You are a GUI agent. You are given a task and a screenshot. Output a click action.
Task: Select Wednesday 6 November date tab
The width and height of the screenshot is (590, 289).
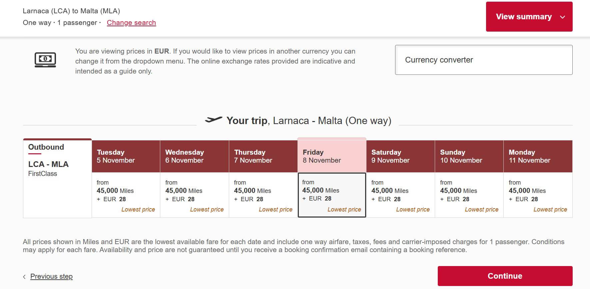[195, 156]
